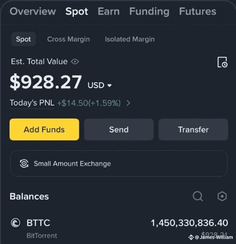The width and height of the screenshot is (236, 244).
Task: Switch to the Earn tab
Action: point(109,11)
